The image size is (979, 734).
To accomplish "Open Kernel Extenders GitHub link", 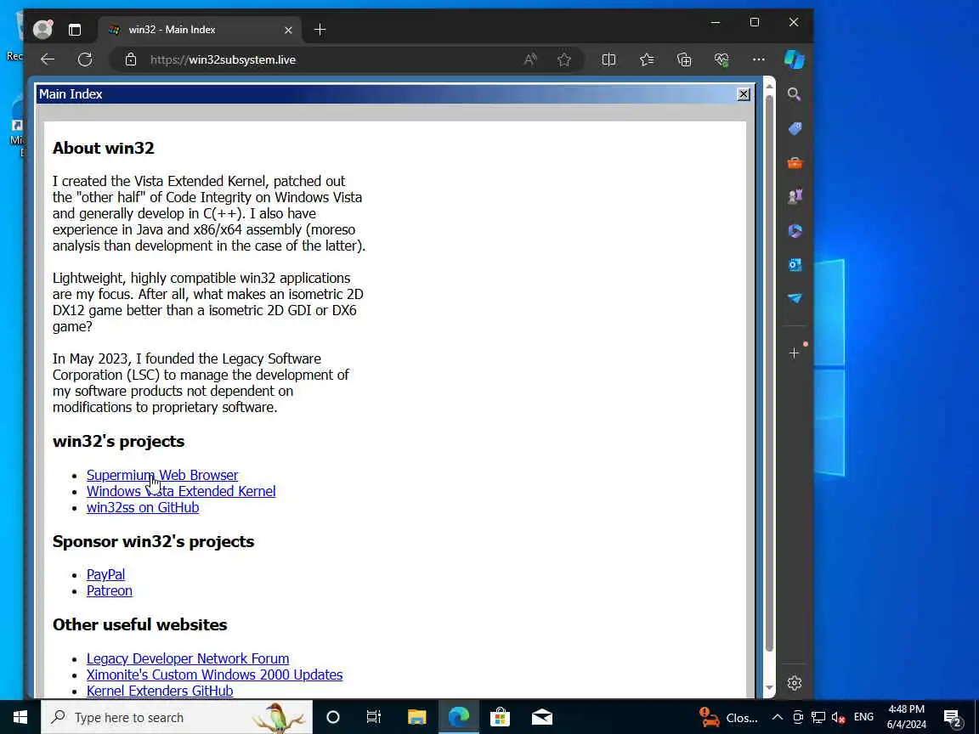I will coord(160,691).
